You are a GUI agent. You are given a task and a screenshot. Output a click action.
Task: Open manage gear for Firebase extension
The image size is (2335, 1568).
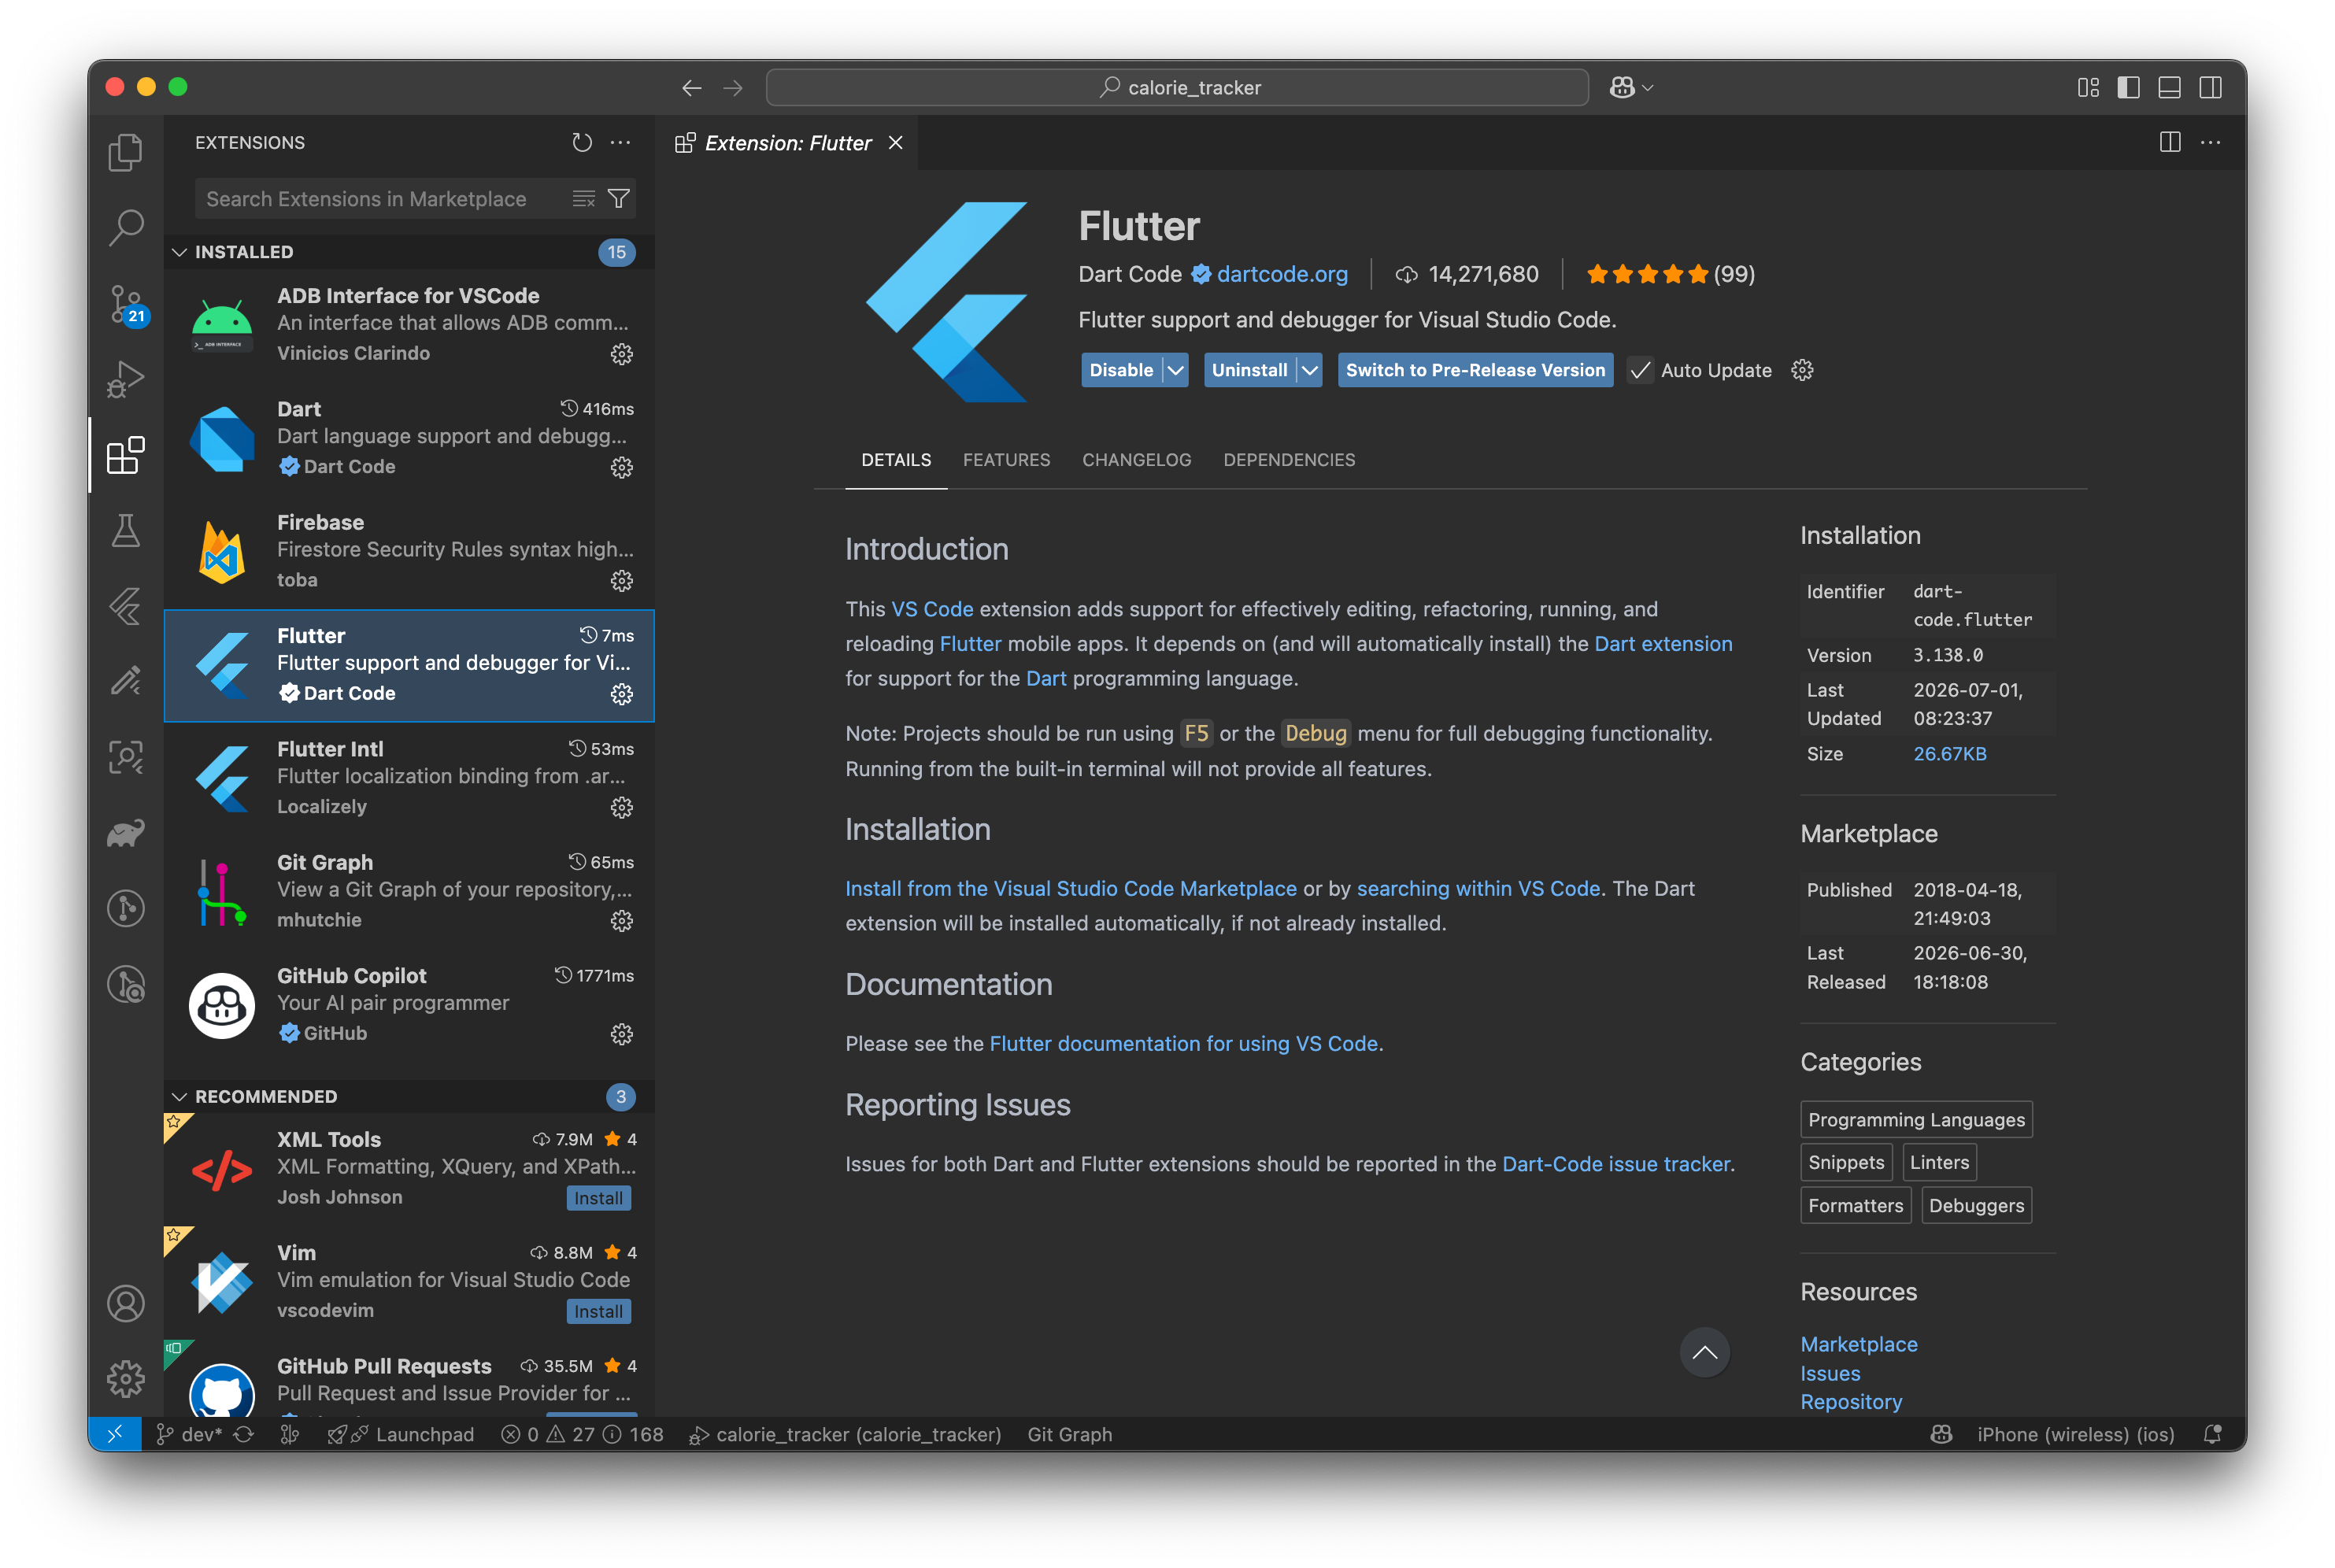click(x=622, y=581)
